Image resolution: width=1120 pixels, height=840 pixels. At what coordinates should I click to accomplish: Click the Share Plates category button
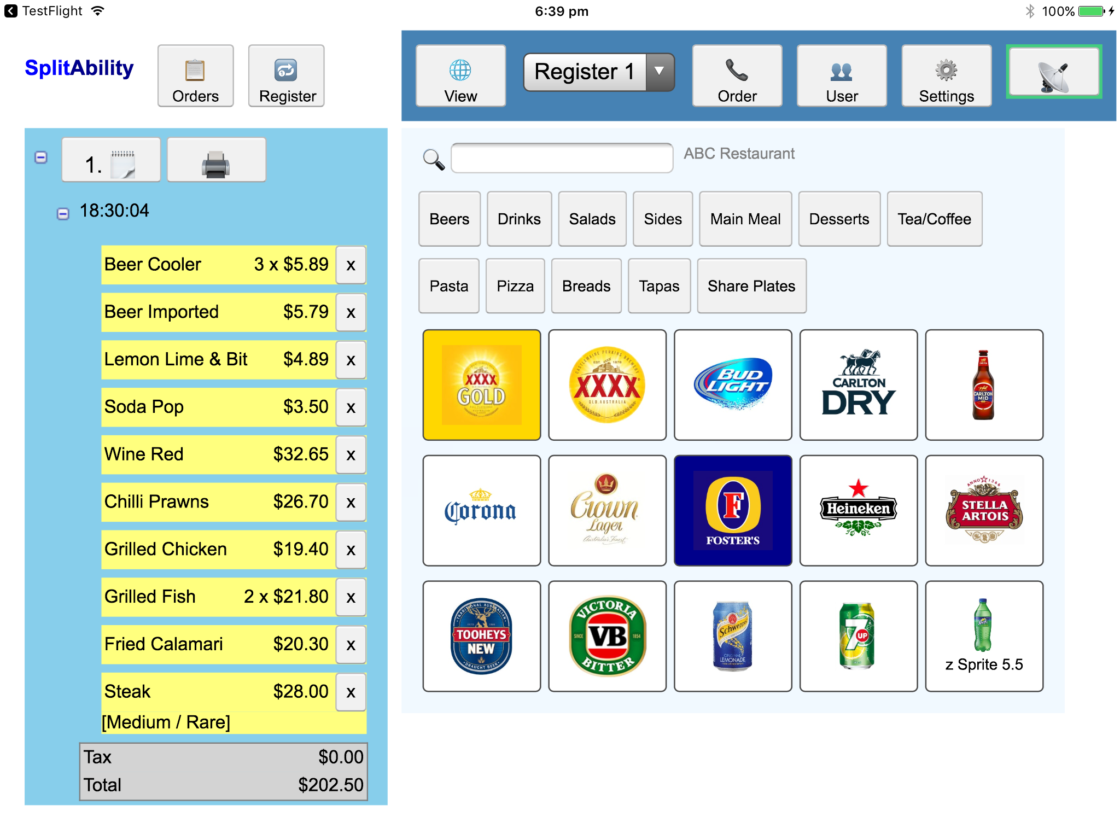[x=751, y=287]
